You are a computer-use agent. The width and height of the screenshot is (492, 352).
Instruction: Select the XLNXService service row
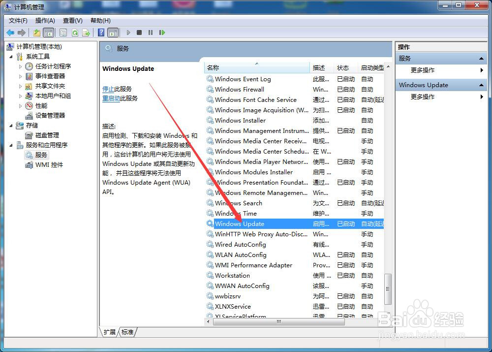(294, 307)
